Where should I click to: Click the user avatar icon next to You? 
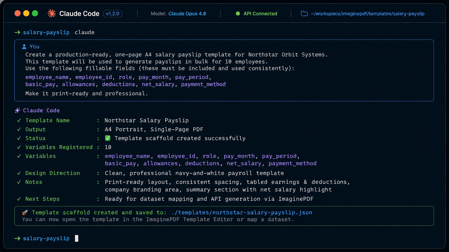point(24,47)
